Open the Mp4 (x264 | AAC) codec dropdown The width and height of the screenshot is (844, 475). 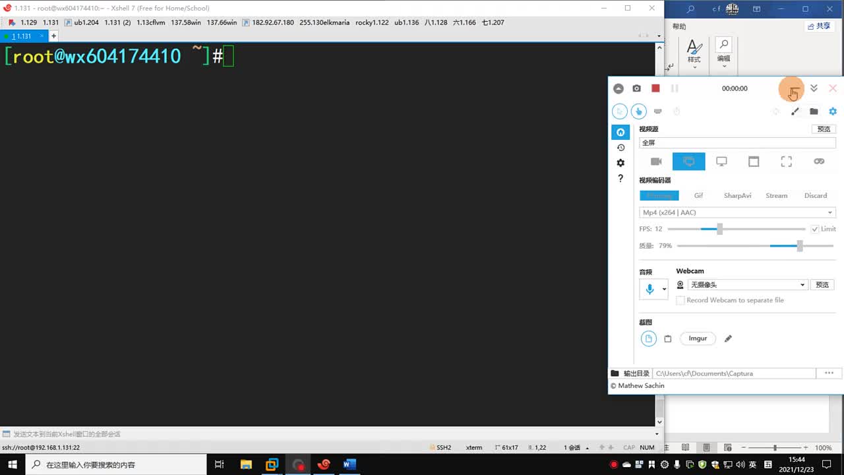pyautogui.click(x=737, y=212)
